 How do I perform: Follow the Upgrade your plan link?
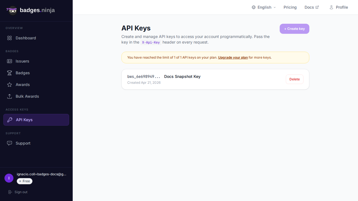tap(233, 58)
